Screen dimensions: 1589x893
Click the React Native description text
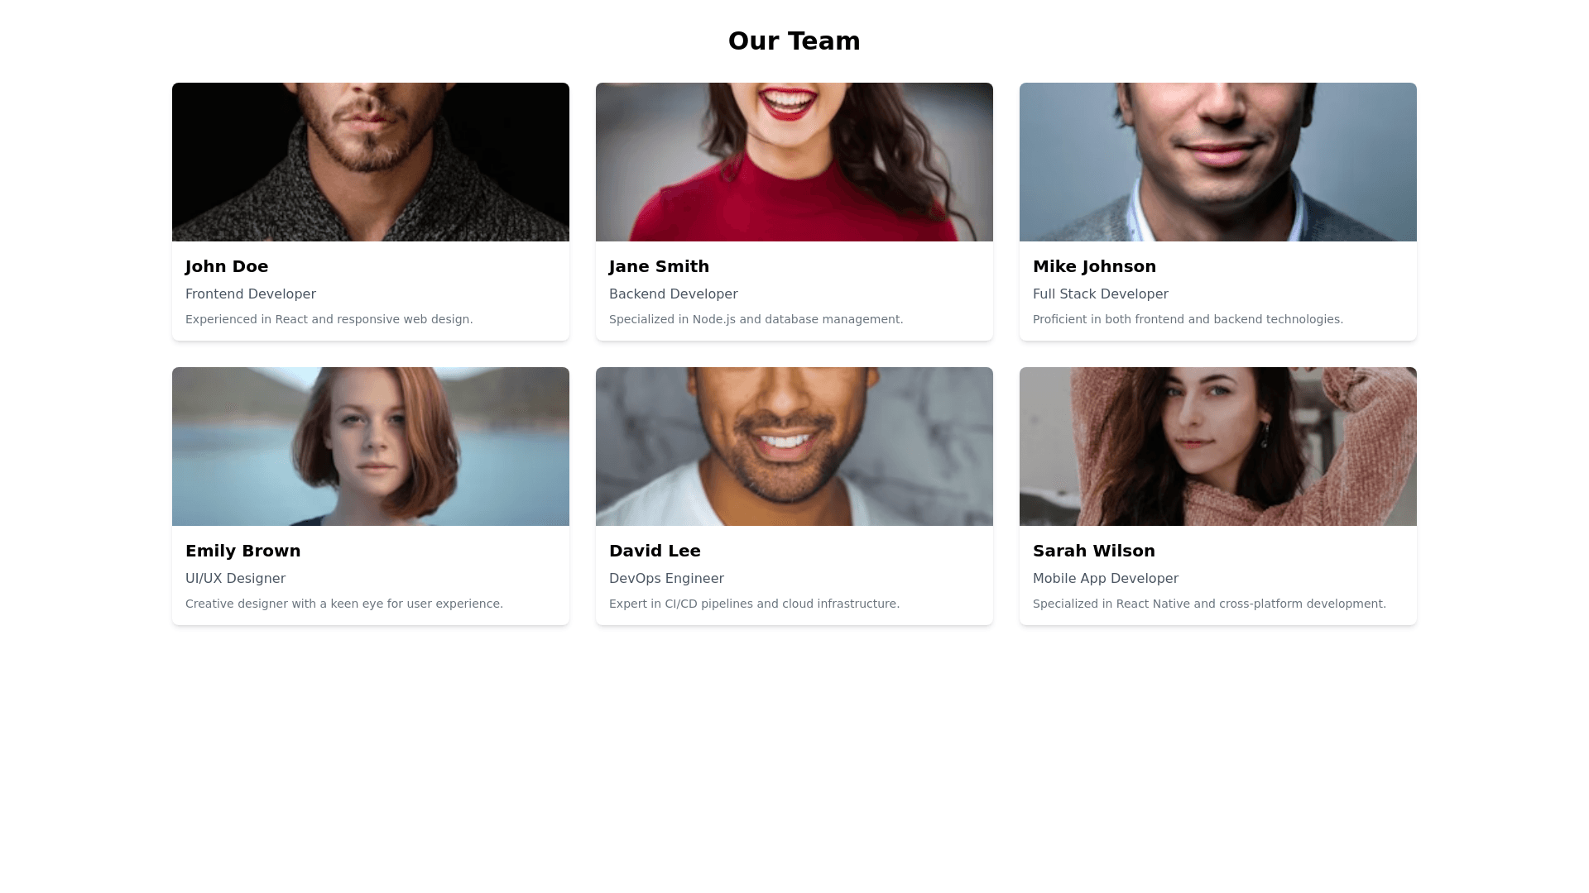1209,604
